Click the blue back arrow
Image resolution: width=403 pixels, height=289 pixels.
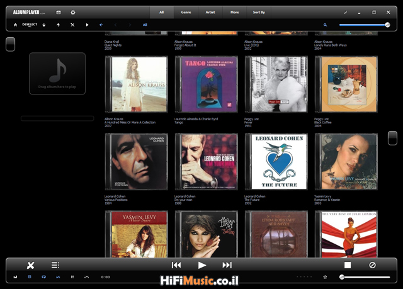click(101, 25)
